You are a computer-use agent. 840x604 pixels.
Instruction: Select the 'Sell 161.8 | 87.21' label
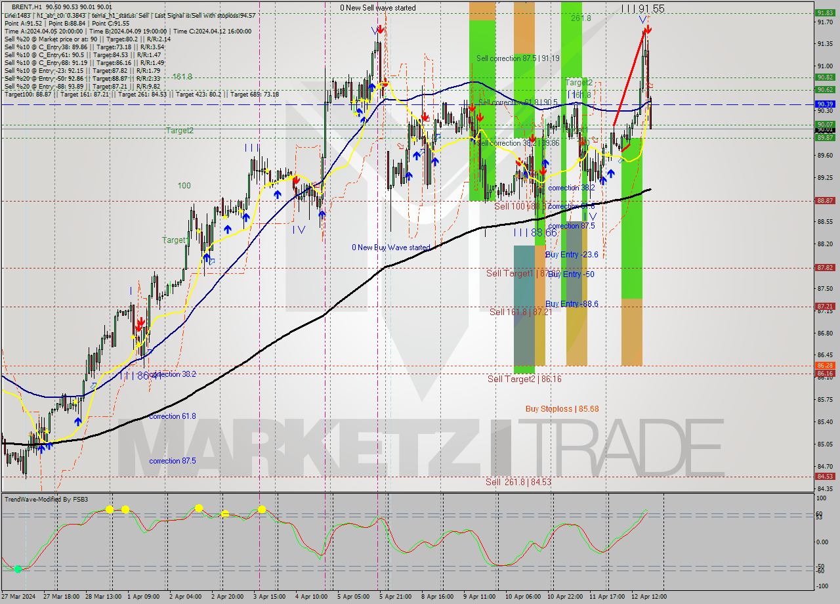[521, 313]
